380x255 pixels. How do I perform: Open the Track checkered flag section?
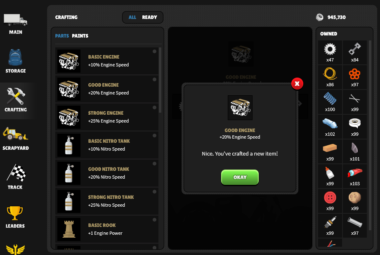pos(16,177)
